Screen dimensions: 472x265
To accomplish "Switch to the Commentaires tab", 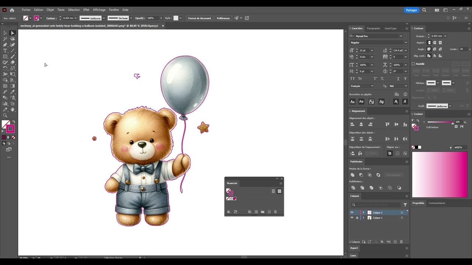I will [x=437, y=203].
